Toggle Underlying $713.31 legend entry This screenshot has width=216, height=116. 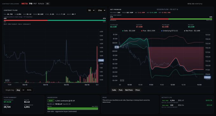pyautogui.click(x=170, y=31)
